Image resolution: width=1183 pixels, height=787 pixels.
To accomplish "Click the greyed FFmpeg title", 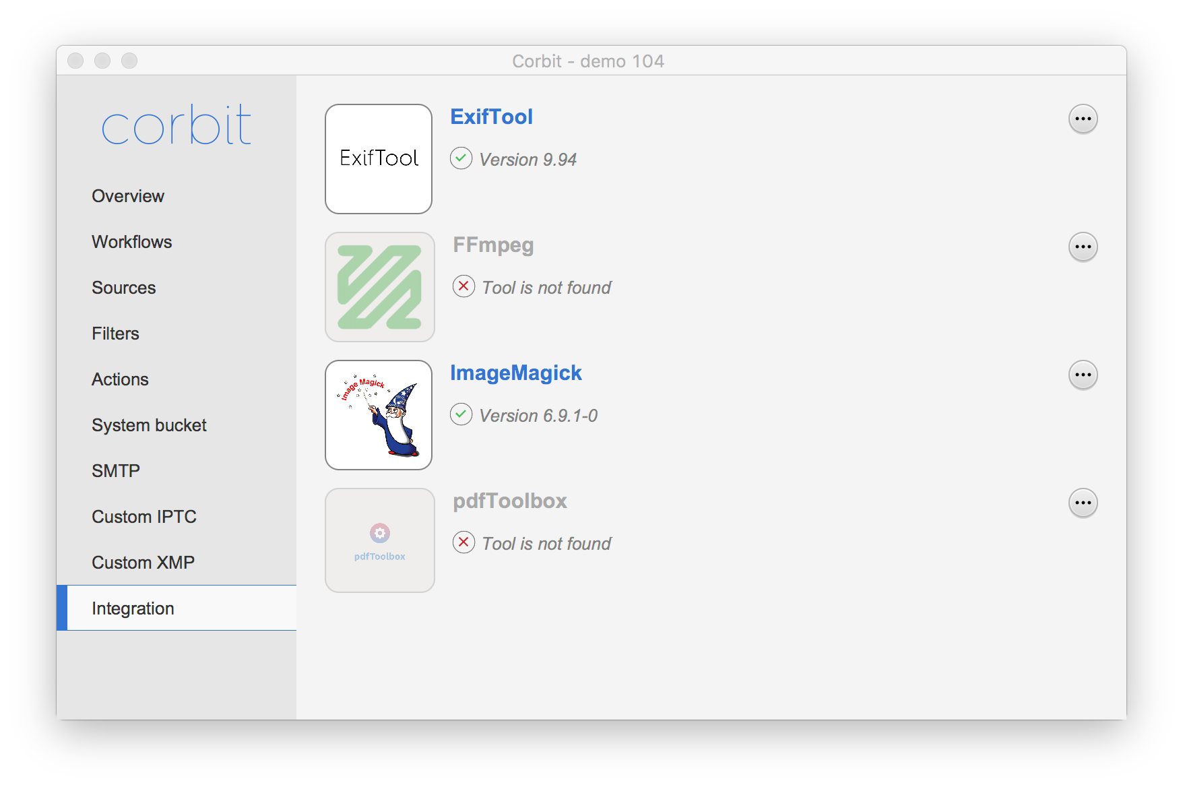I will (x=493, y=245).
